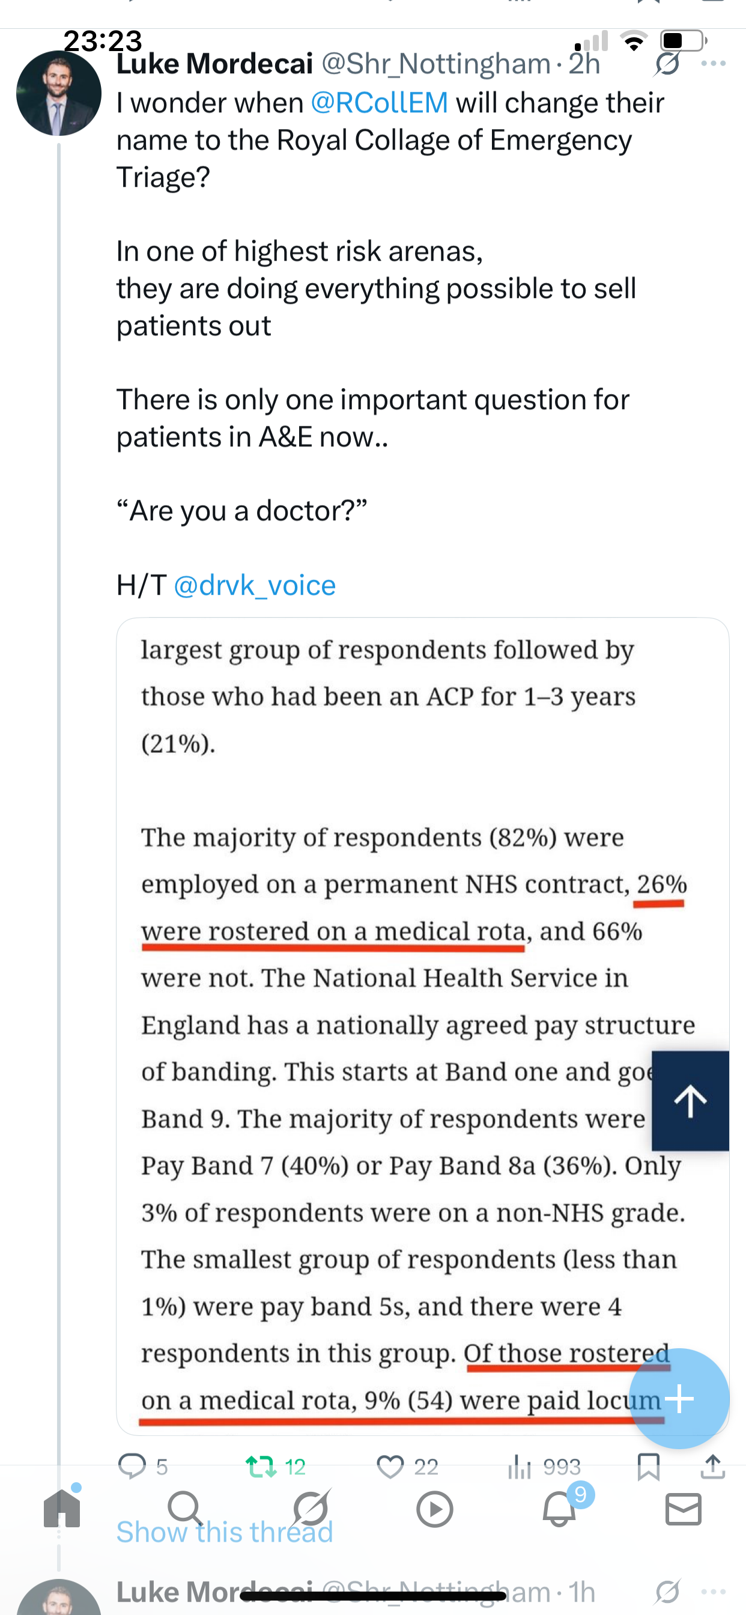
Task: Like the tweet with 22 likes
Action: pos(390,1467)
